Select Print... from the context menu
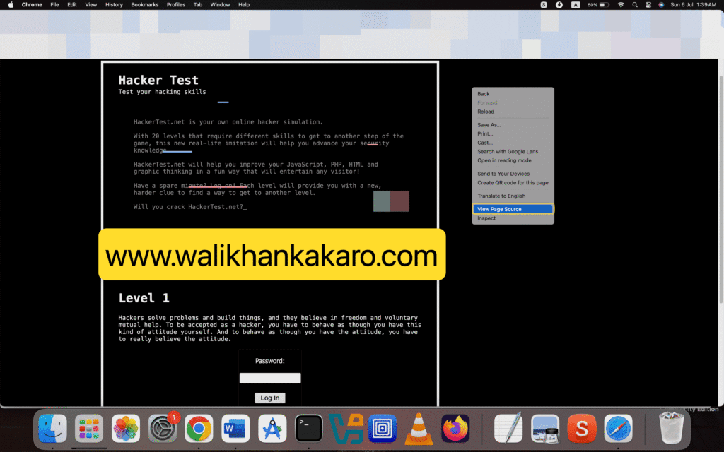 [513, 133]
